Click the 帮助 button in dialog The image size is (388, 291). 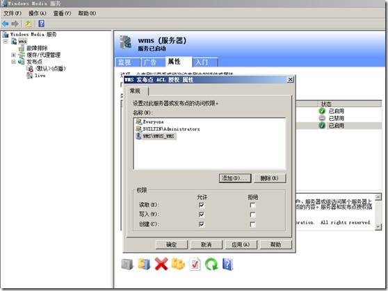pyautogui.click(x=275, y=244)
